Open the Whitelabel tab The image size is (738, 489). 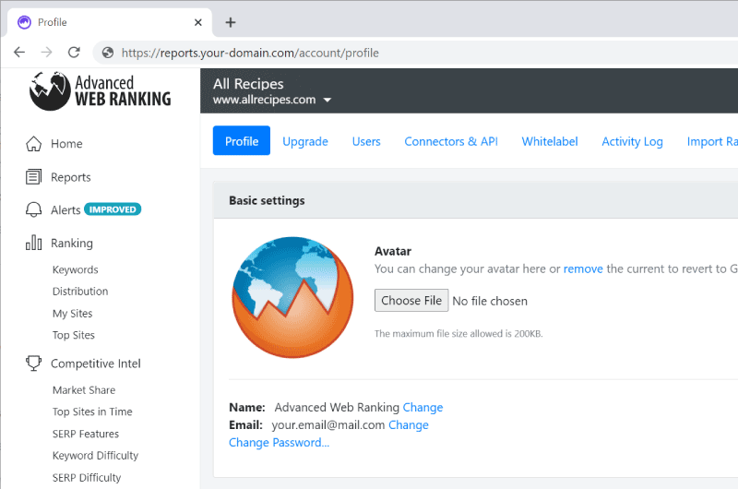point(550,141)
